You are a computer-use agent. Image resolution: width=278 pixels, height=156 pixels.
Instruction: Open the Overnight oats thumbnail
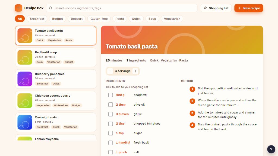(x=25, y=122)
